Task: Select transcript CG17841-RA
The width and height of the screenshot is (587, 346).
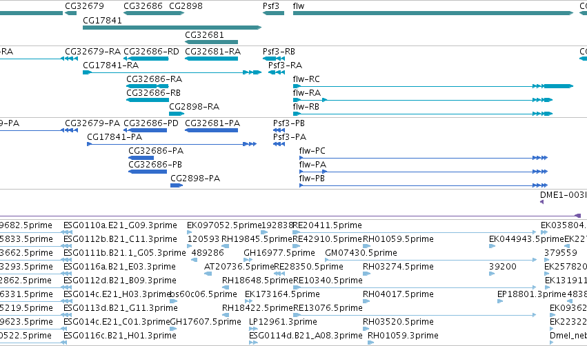Action: [111, 65]
